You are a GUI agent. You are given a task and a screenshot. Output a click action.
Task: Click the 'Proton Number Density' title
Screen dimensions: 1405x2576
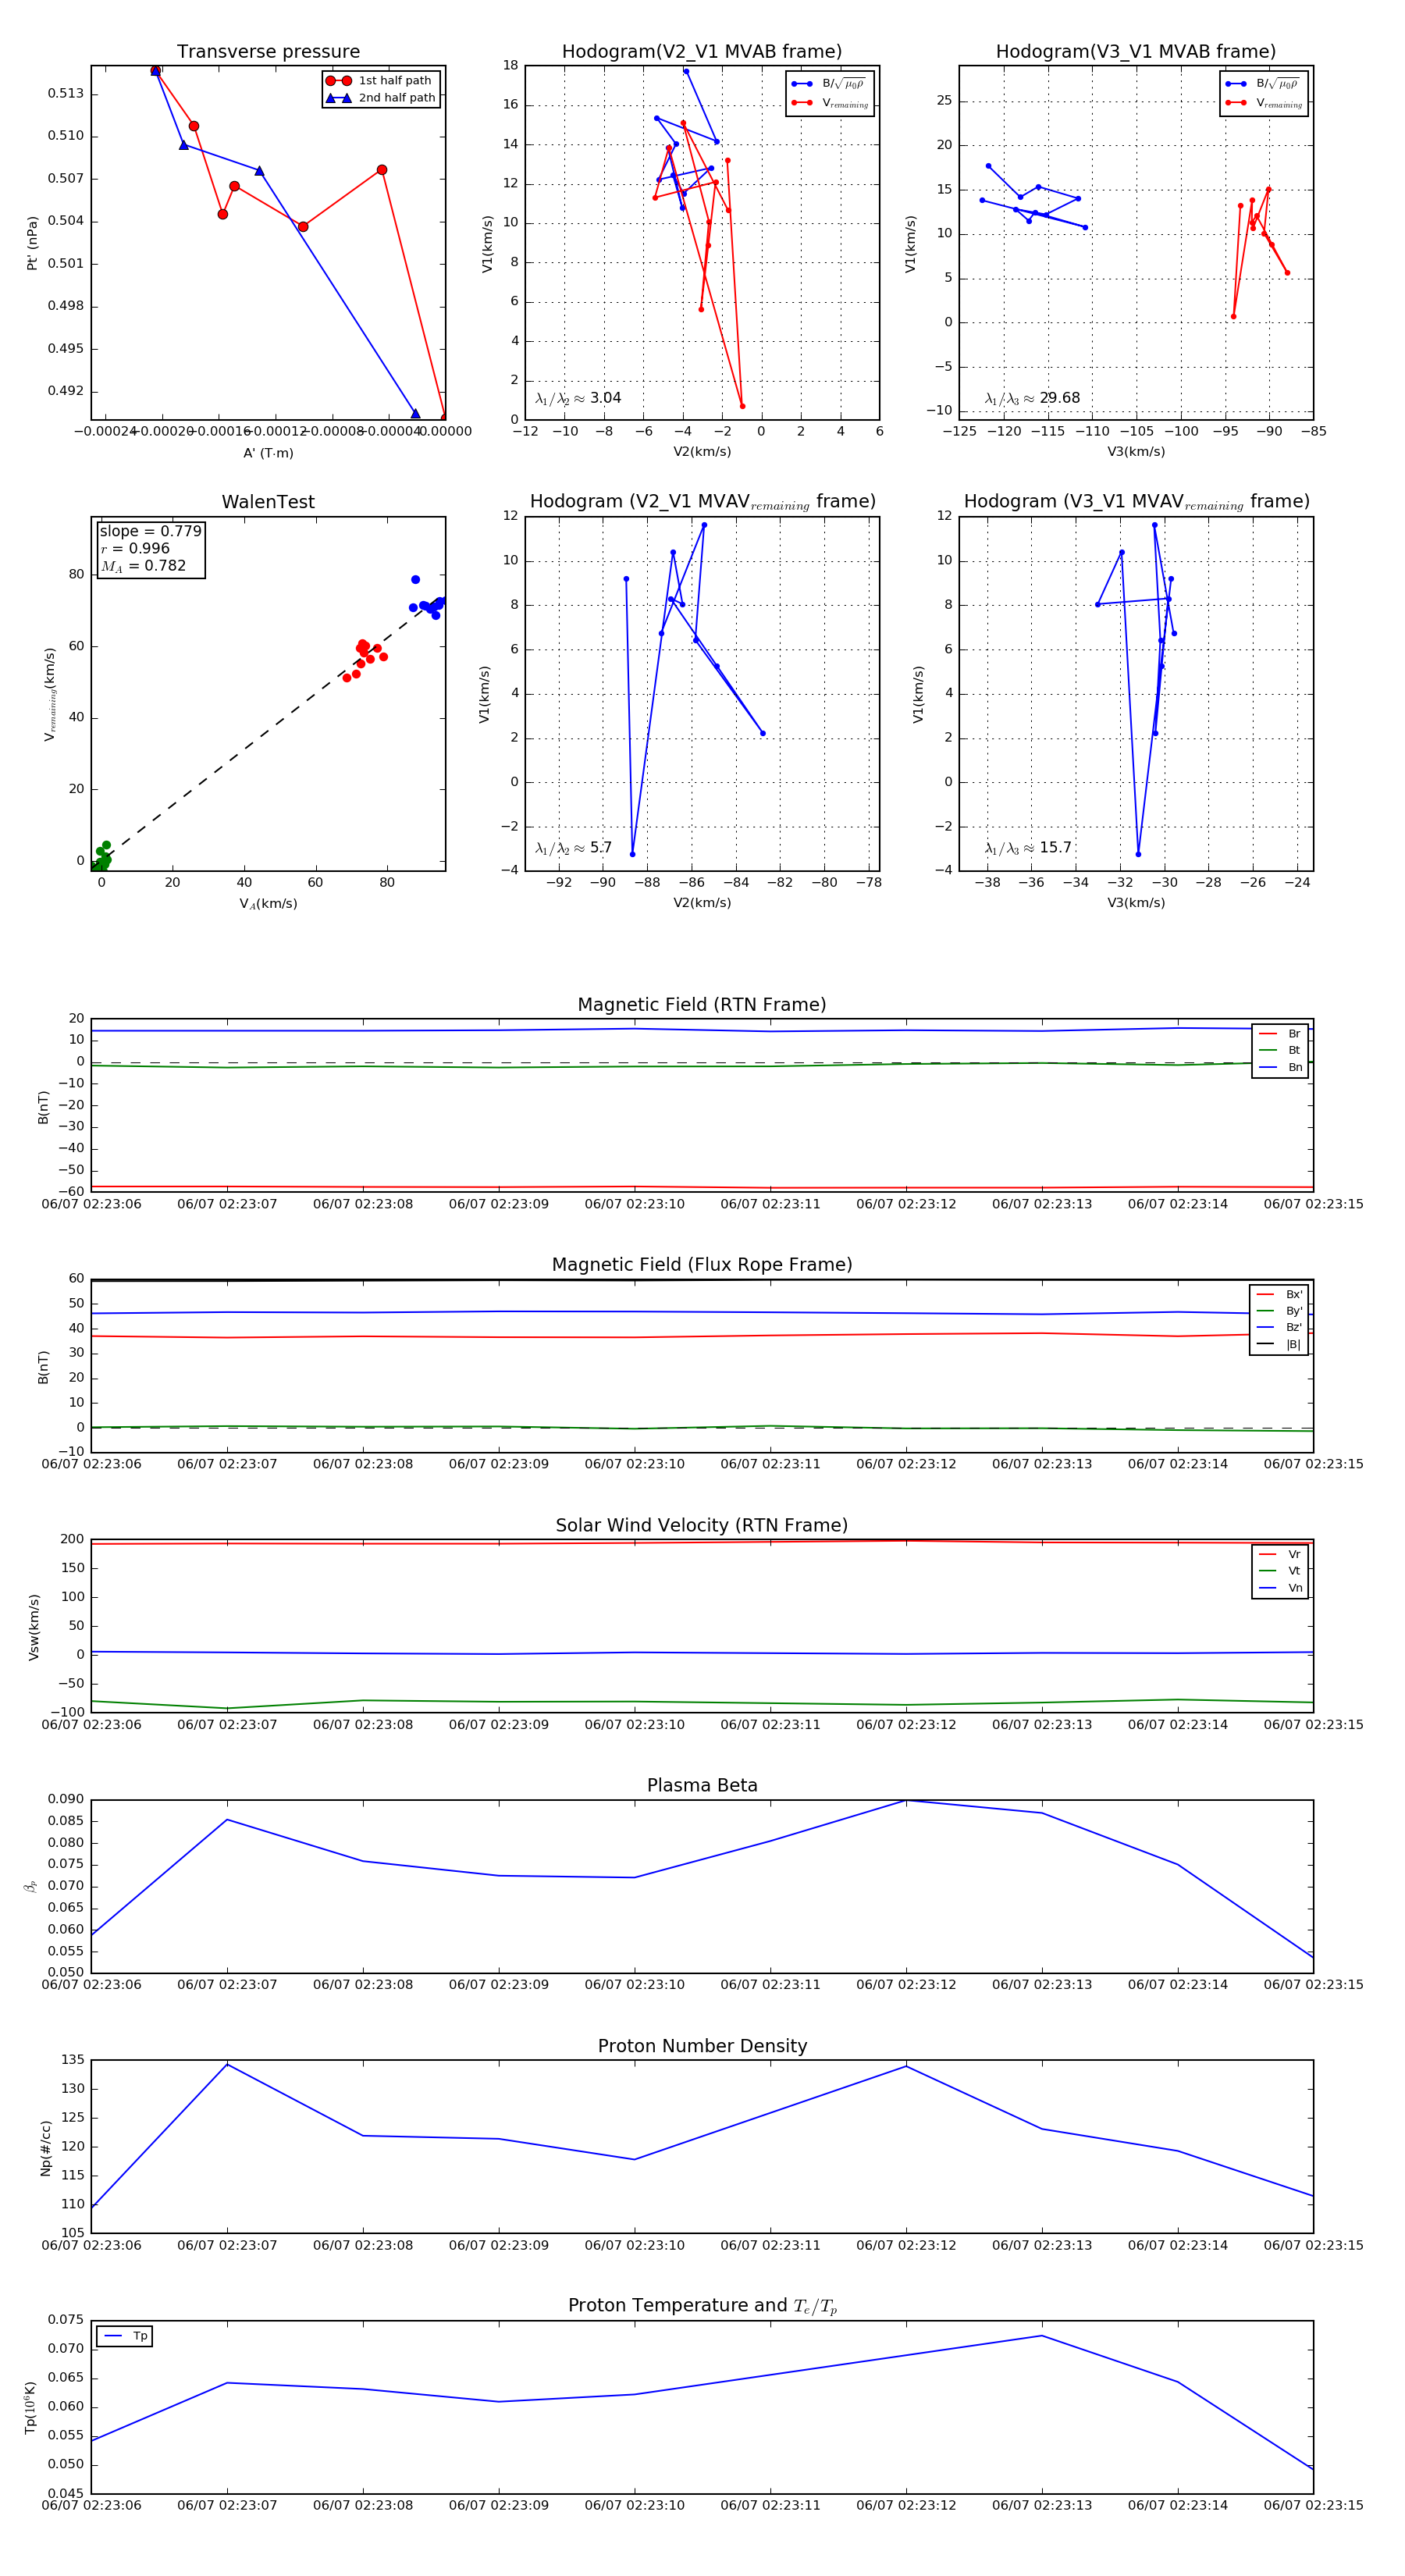click(702, 2046)
